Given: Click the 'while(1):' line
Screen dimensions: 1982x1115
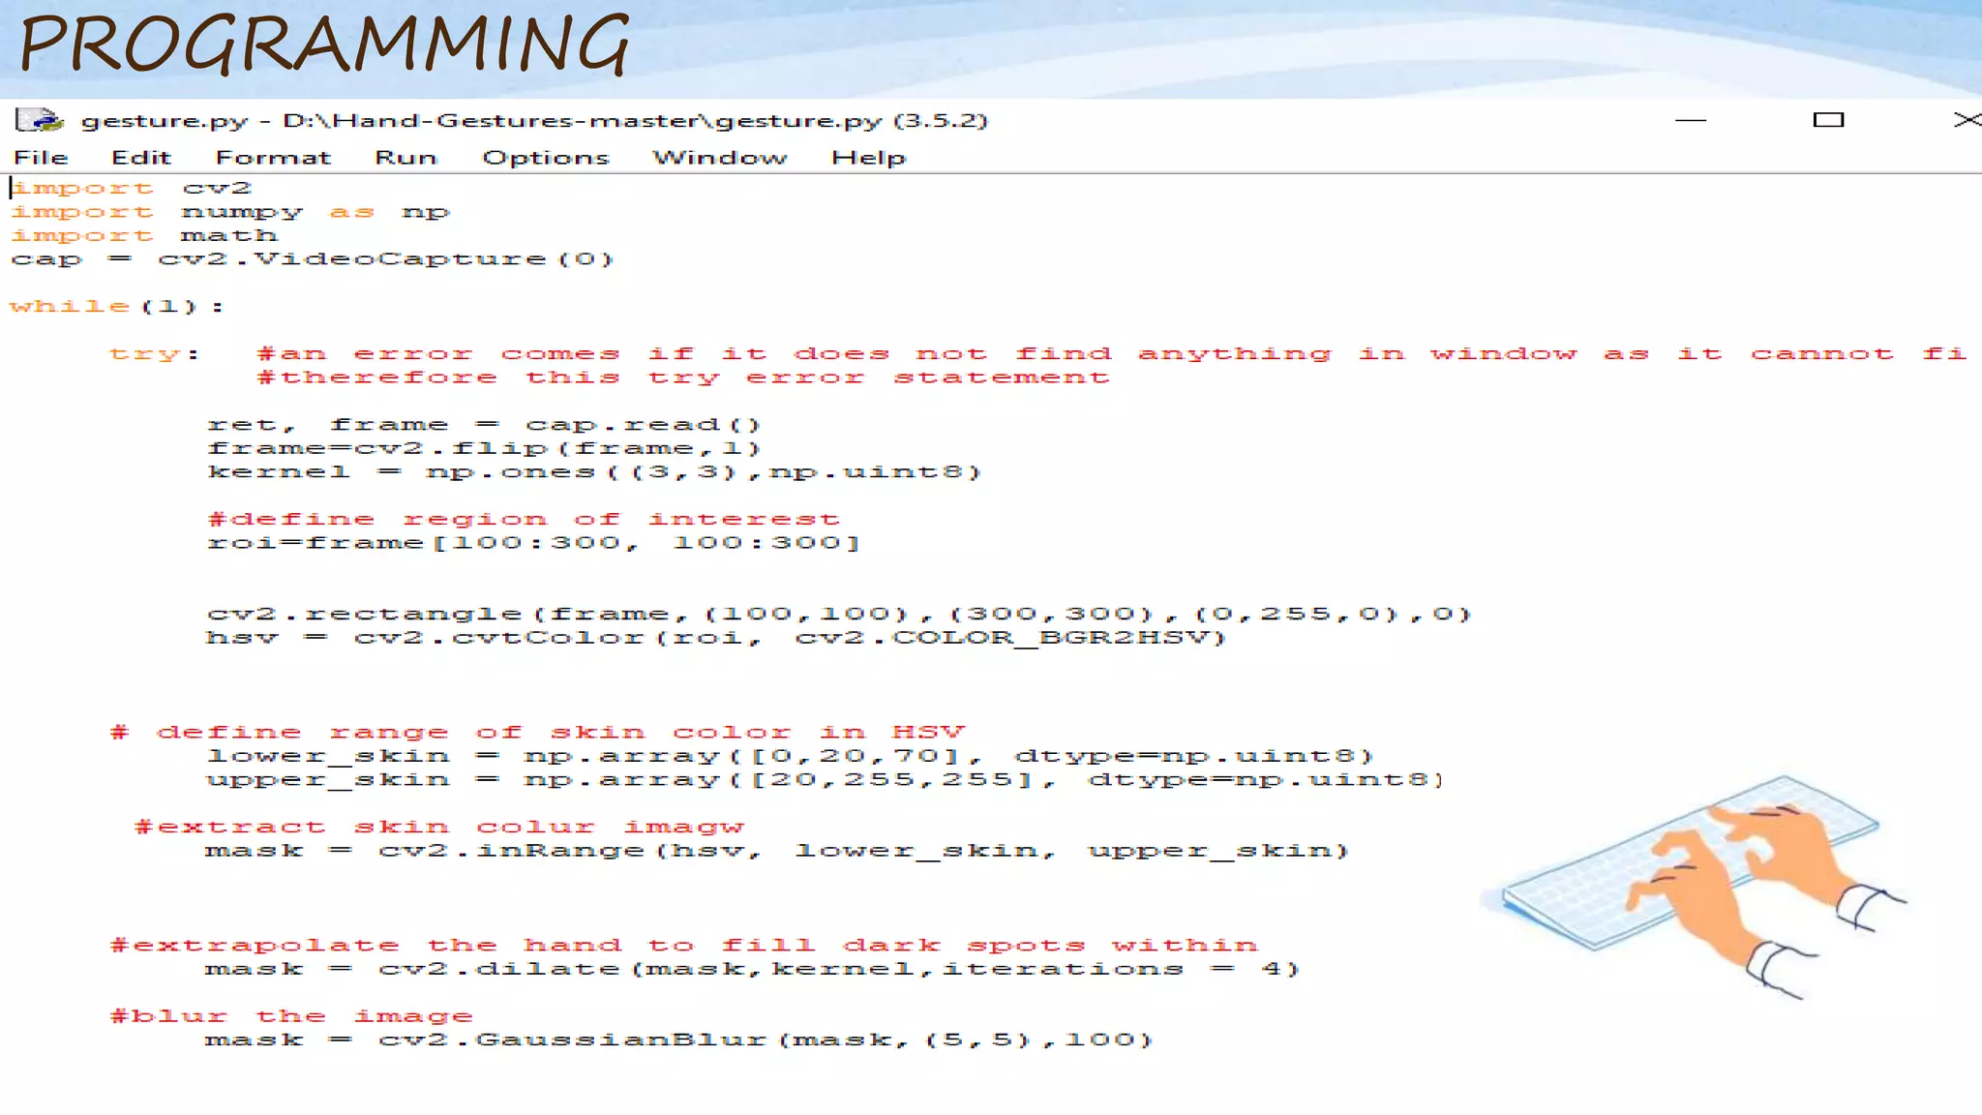Looking at the screenshot, I should click(x=117, y=307).
